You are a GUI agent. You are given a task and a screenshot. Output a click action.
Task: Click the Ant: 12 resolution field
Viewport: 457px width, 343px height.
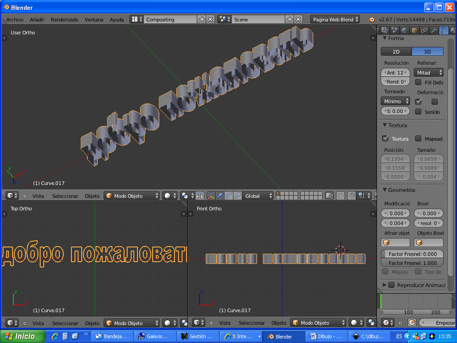click(x=395, y=73)
